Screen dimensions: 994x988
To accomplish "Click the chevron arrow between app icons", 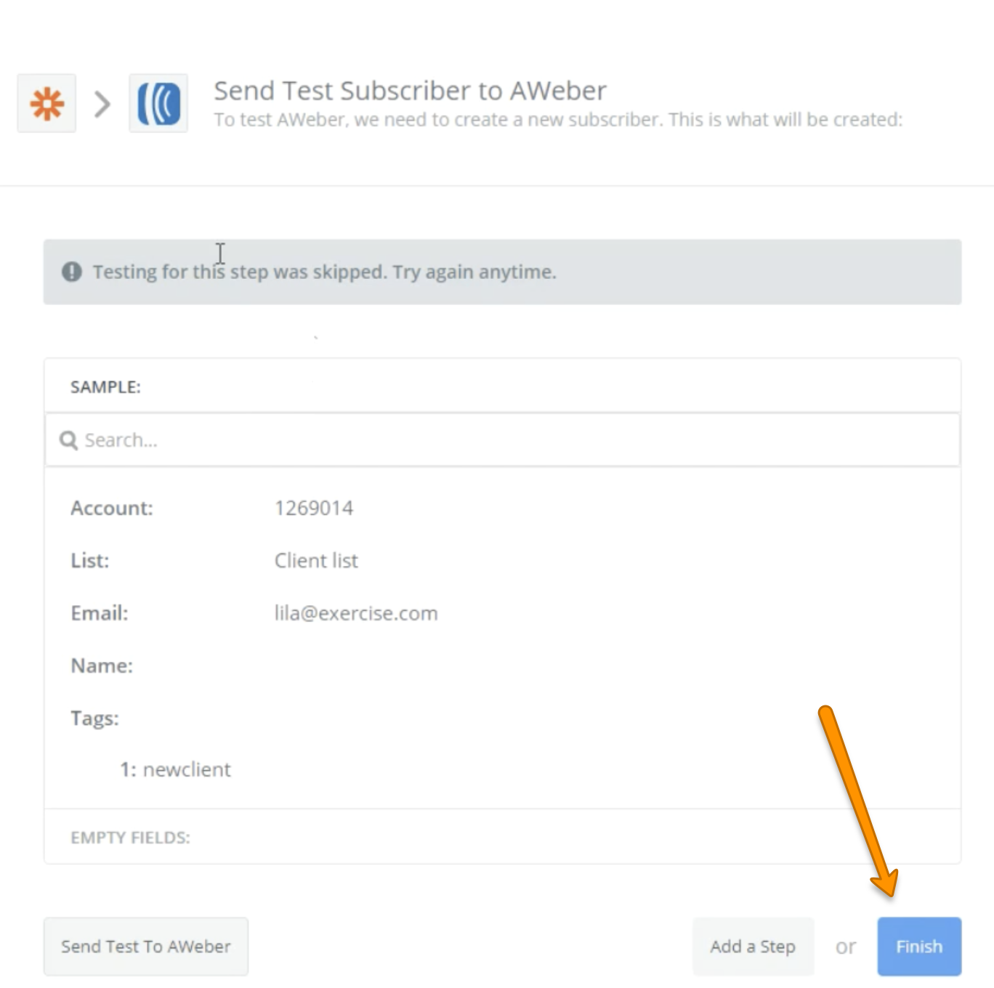I will click(x=102, y=104).
